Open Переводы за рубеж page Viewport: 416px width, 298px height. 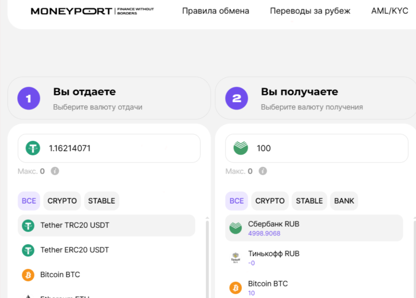click(310, 11)
